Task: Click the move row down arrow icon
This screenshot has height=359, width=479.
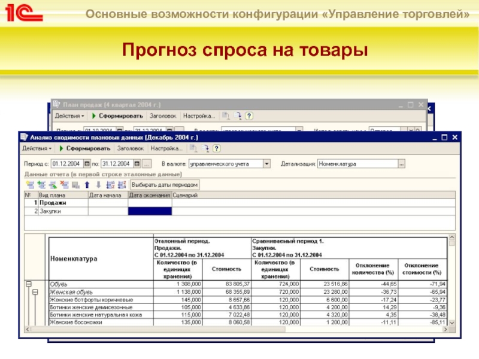Action: 98,185
